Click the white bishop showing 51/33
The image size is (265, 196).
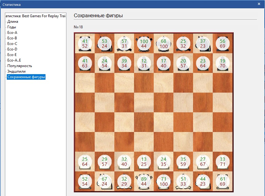click(x=183, y=182)
